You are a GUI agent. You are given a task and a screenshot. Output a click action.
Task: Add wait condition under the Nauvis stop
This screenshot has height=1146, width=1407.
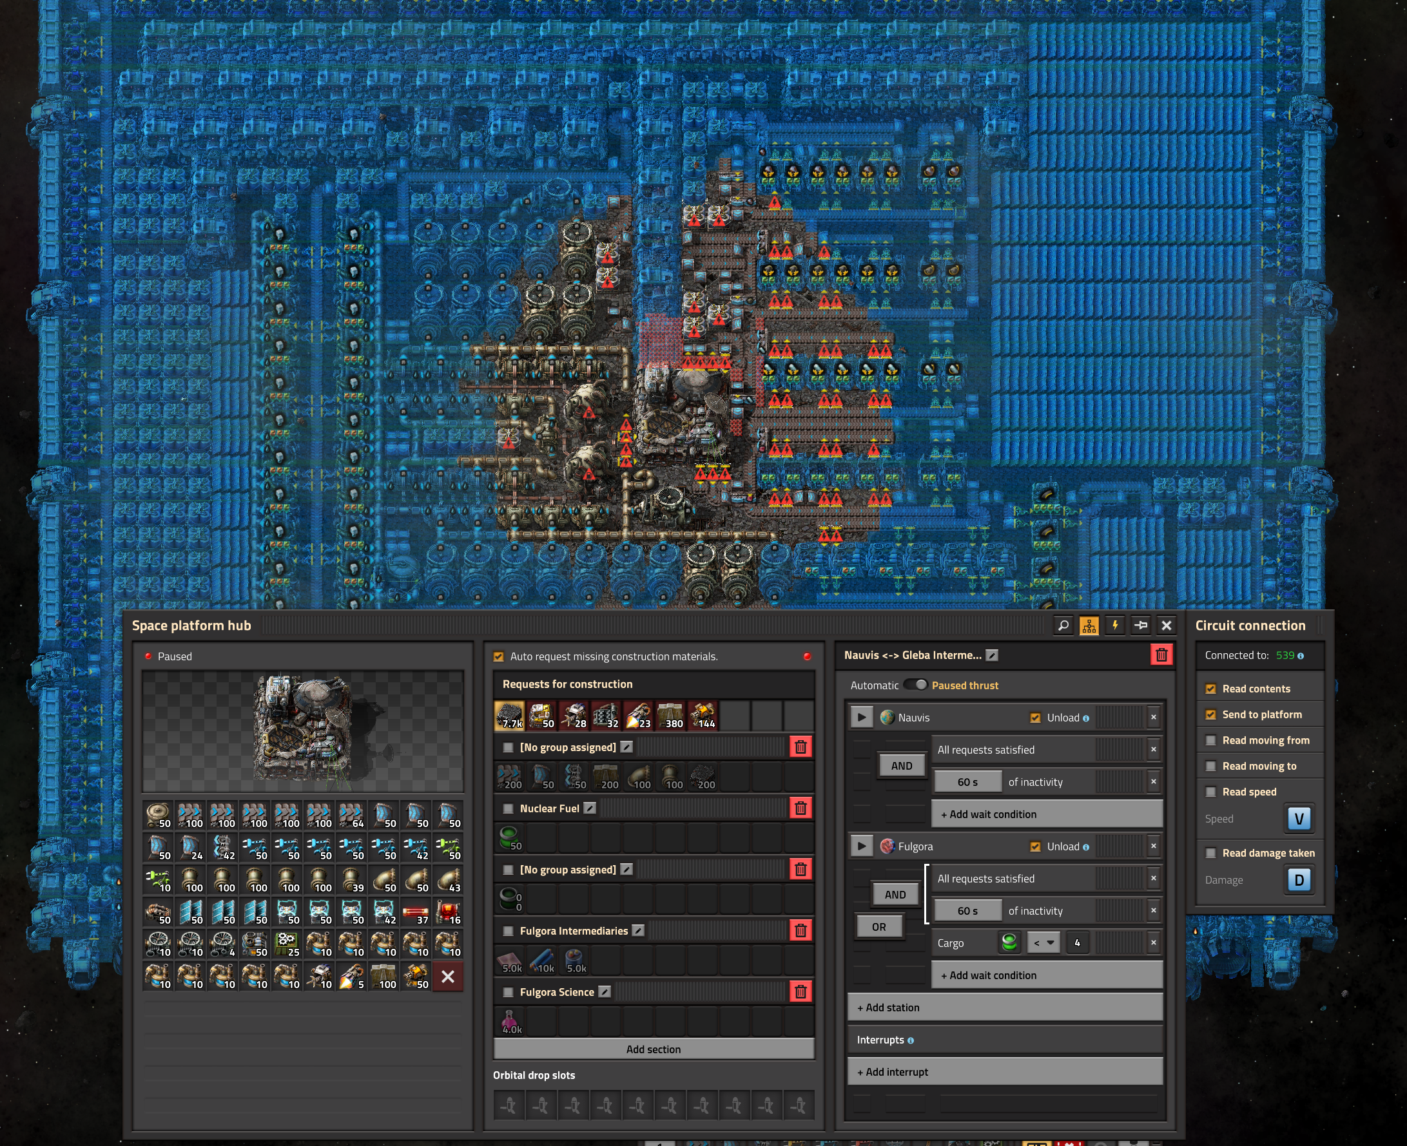coord(1047,814)
